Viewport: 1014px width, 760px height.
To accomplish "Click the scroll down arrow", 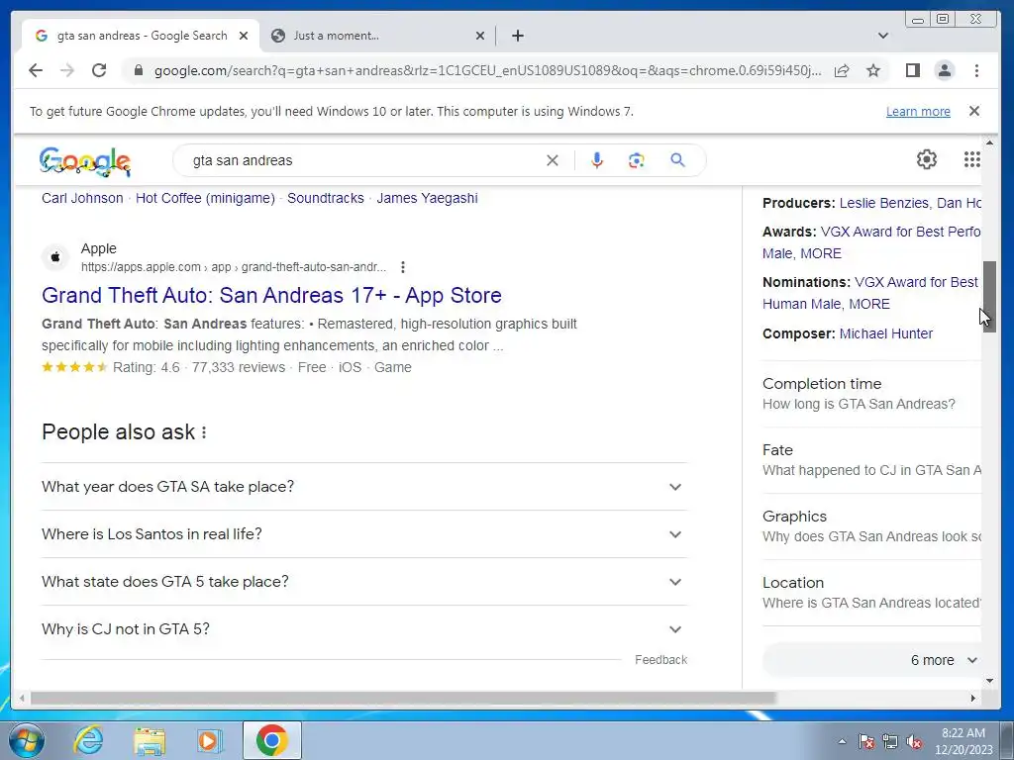I will click(989, 681).
